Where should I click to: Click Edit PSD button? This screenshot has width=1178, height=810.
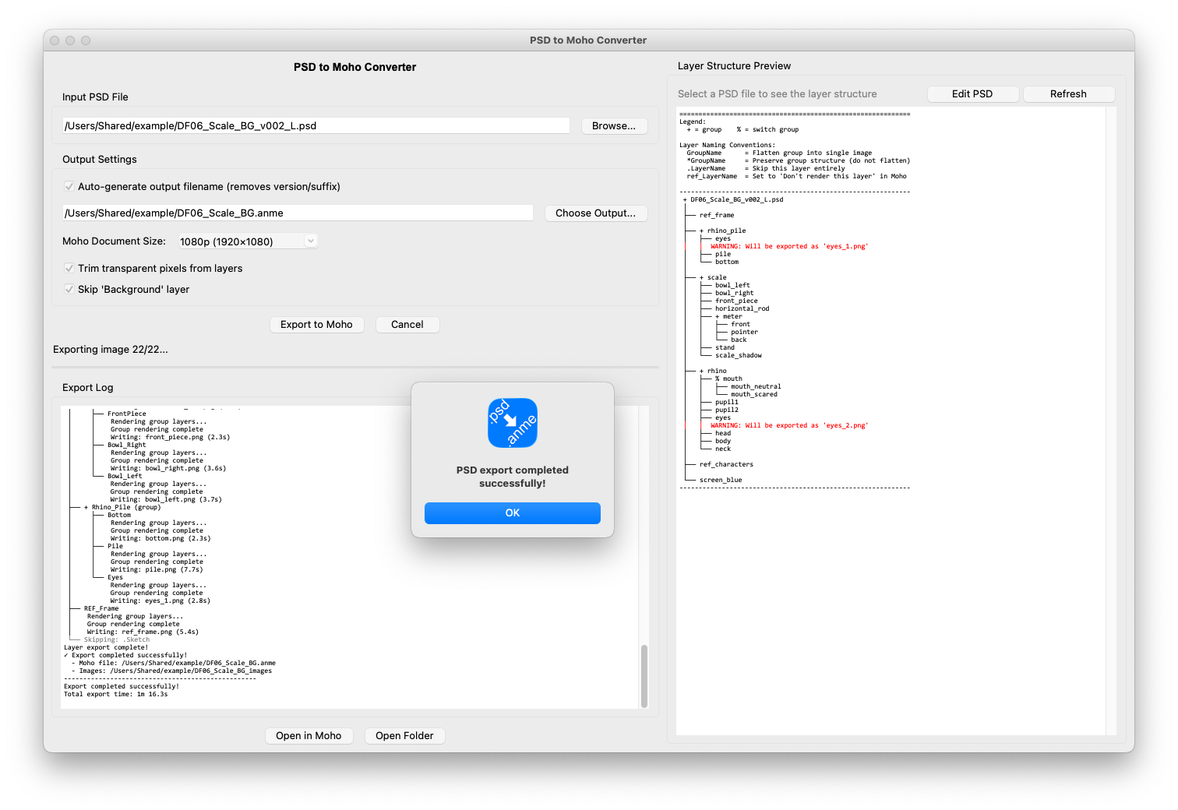(x=972, y=93)
